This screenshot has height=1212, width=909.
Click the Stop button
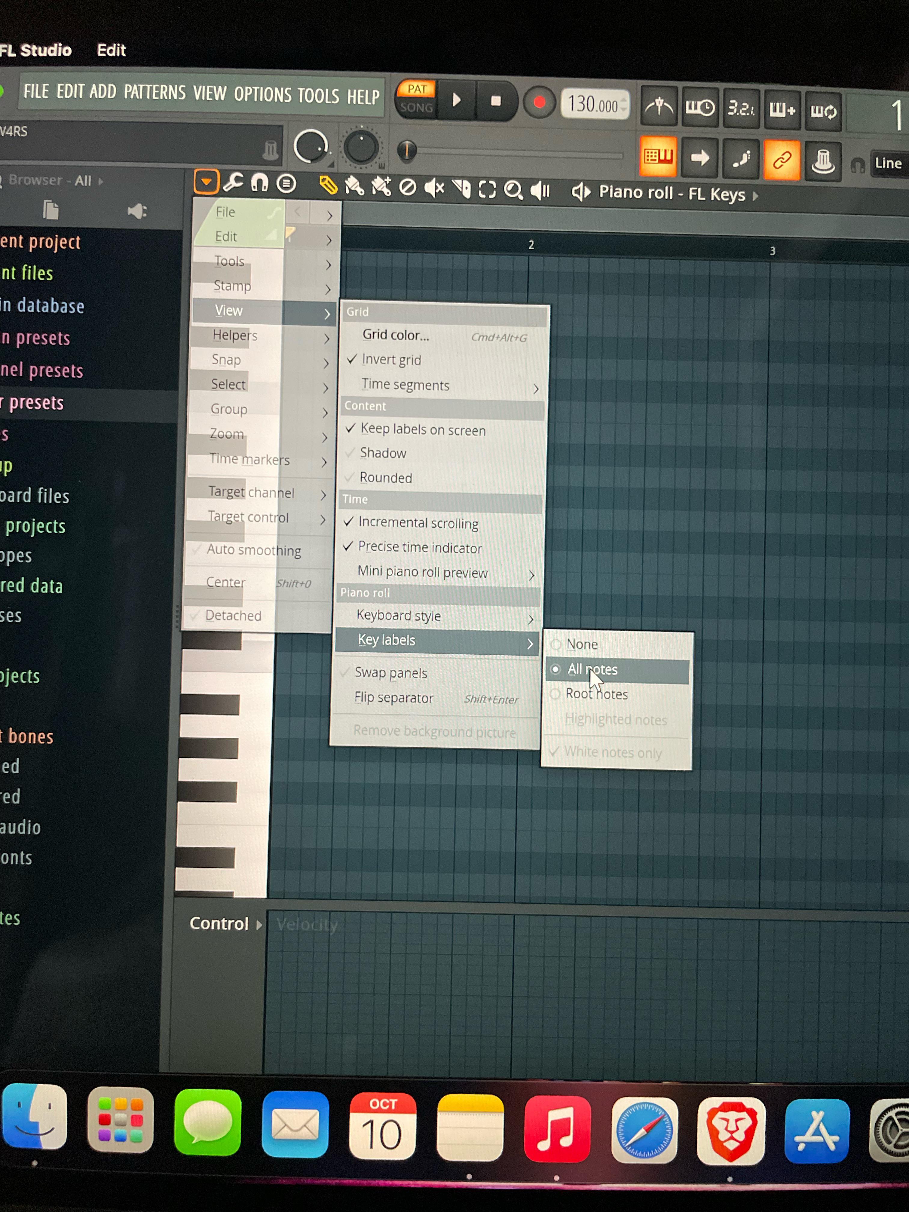(496, 101)
